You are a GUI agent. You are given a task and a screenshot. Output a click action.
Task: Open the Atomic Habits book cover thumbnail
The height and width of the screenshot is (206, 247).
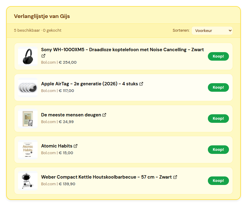point(28,150)
